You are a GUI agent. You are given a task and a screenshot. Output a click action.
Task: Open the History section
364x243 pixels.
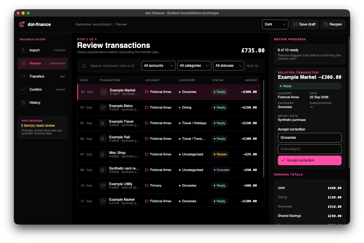(x=42, y=103)
